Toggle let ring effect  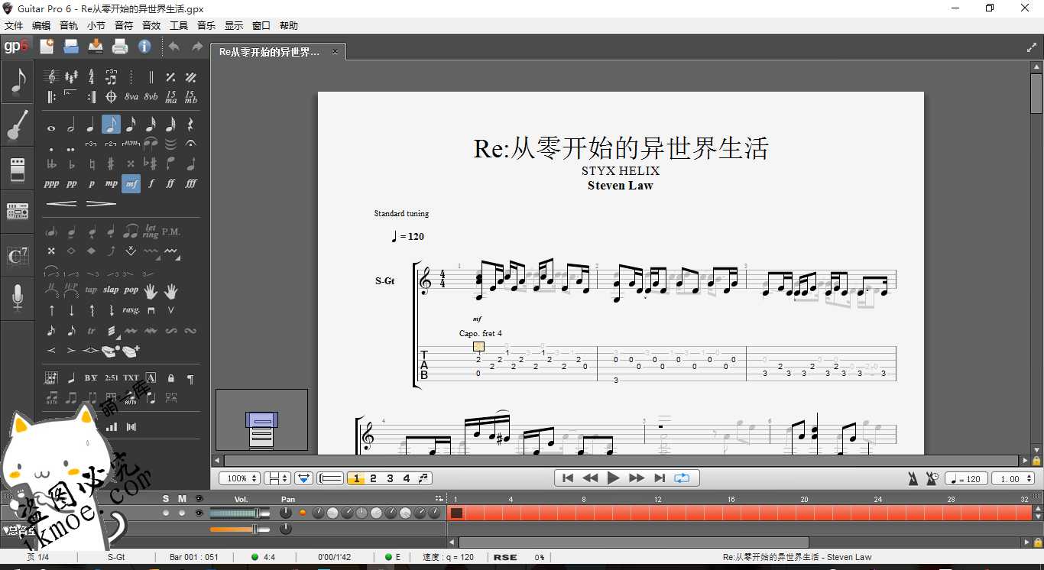pyautogui.click(x=151, y=231)
